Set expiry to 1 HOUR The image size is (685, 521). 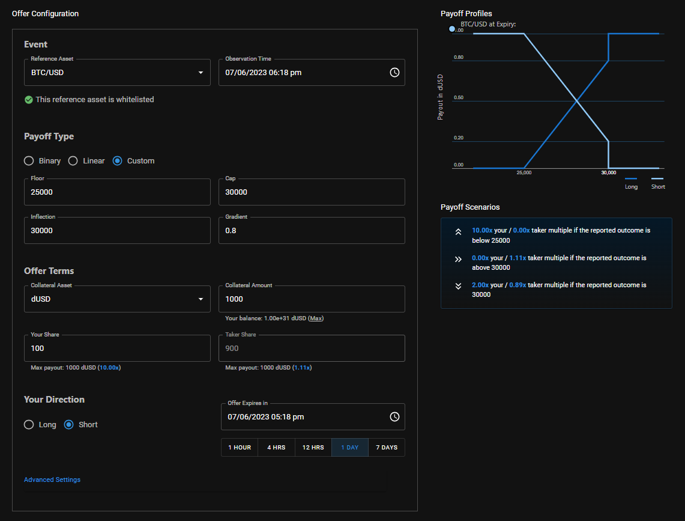(240, 448)
